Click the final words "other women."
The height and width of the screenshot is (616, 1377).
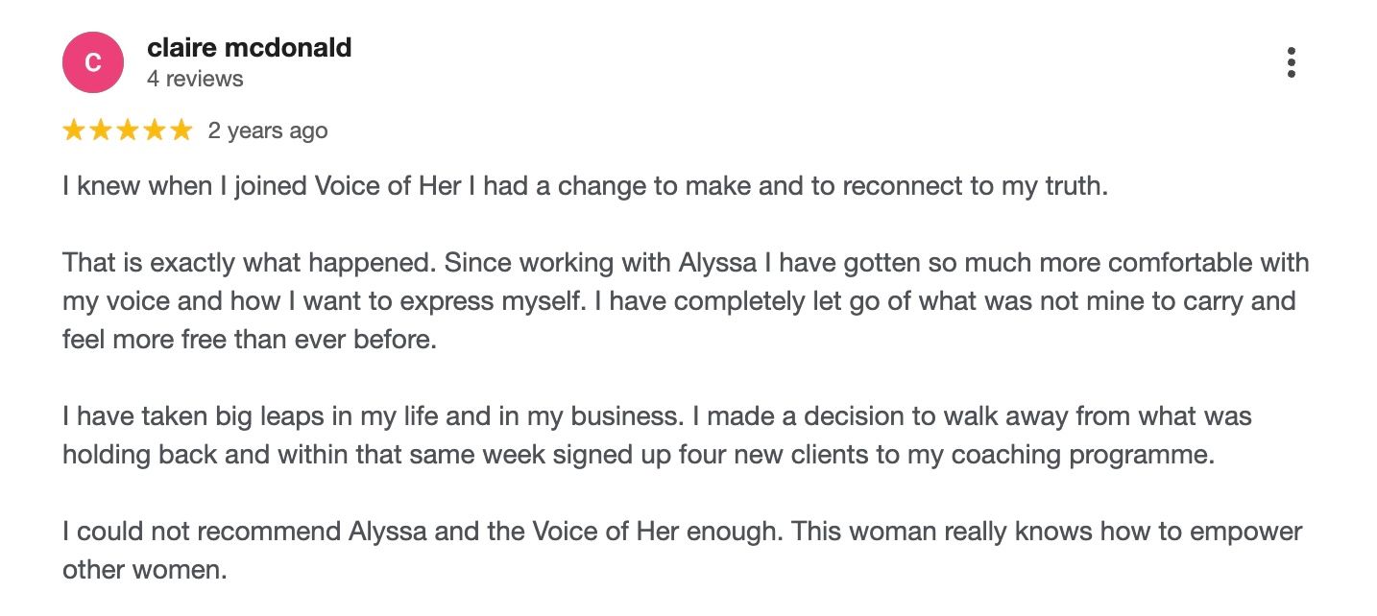coord(144,569)
